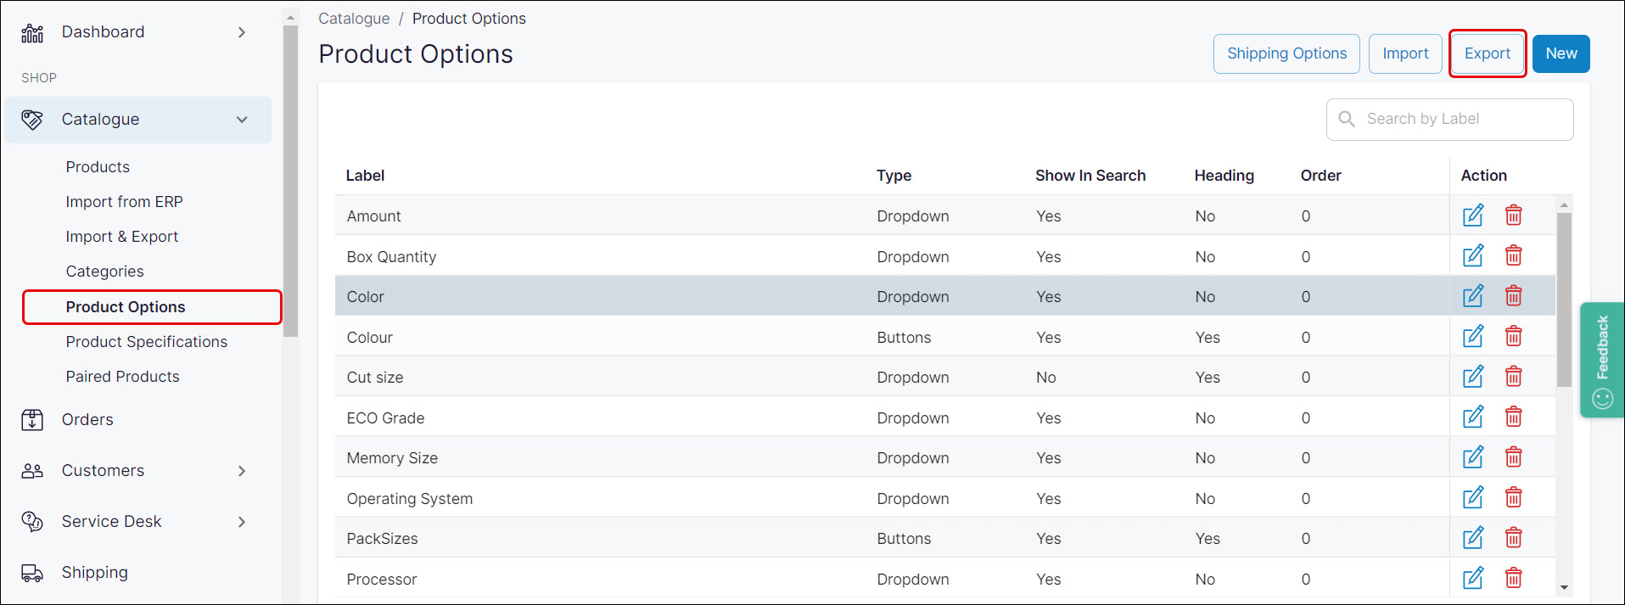Expand the Dashboard menu chevron
This screenshot has width=1625, height=605.
pos(242,32)
